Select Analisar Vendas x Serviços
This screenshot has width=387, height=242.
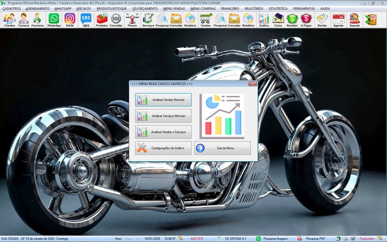164,132
